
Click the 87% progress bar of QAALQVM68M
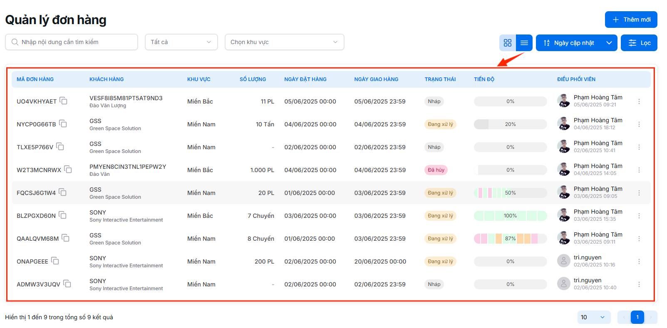(510, 239)
